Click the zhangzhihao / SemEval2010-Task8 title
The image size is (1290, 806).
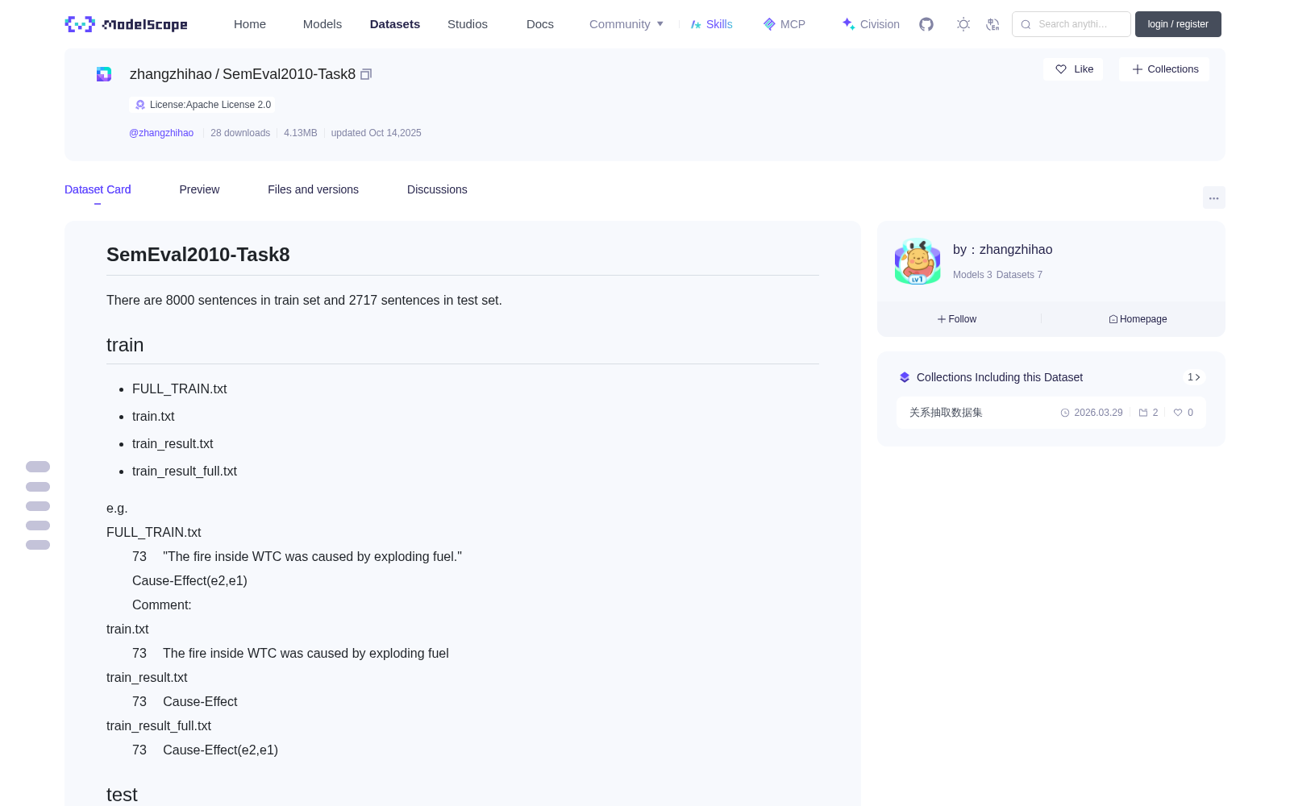click(243, 74)
